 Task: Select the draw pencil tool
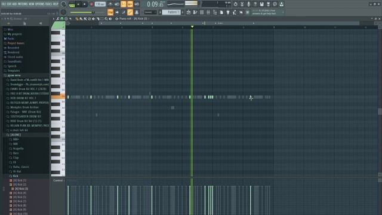(x=77, y=19)
